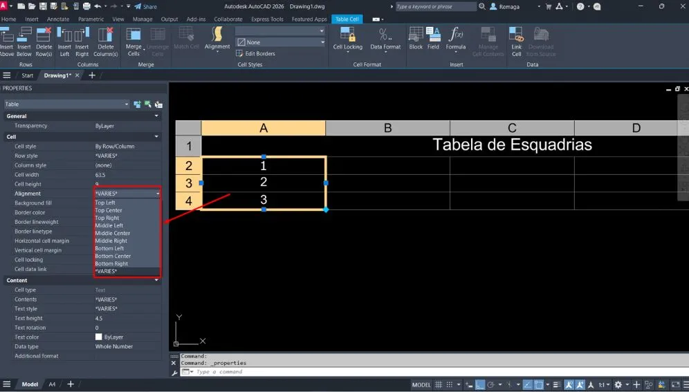Click the Undo arrow icon
Image resolution: width=689 pixels, height=392 pixels.
point(98,7)
